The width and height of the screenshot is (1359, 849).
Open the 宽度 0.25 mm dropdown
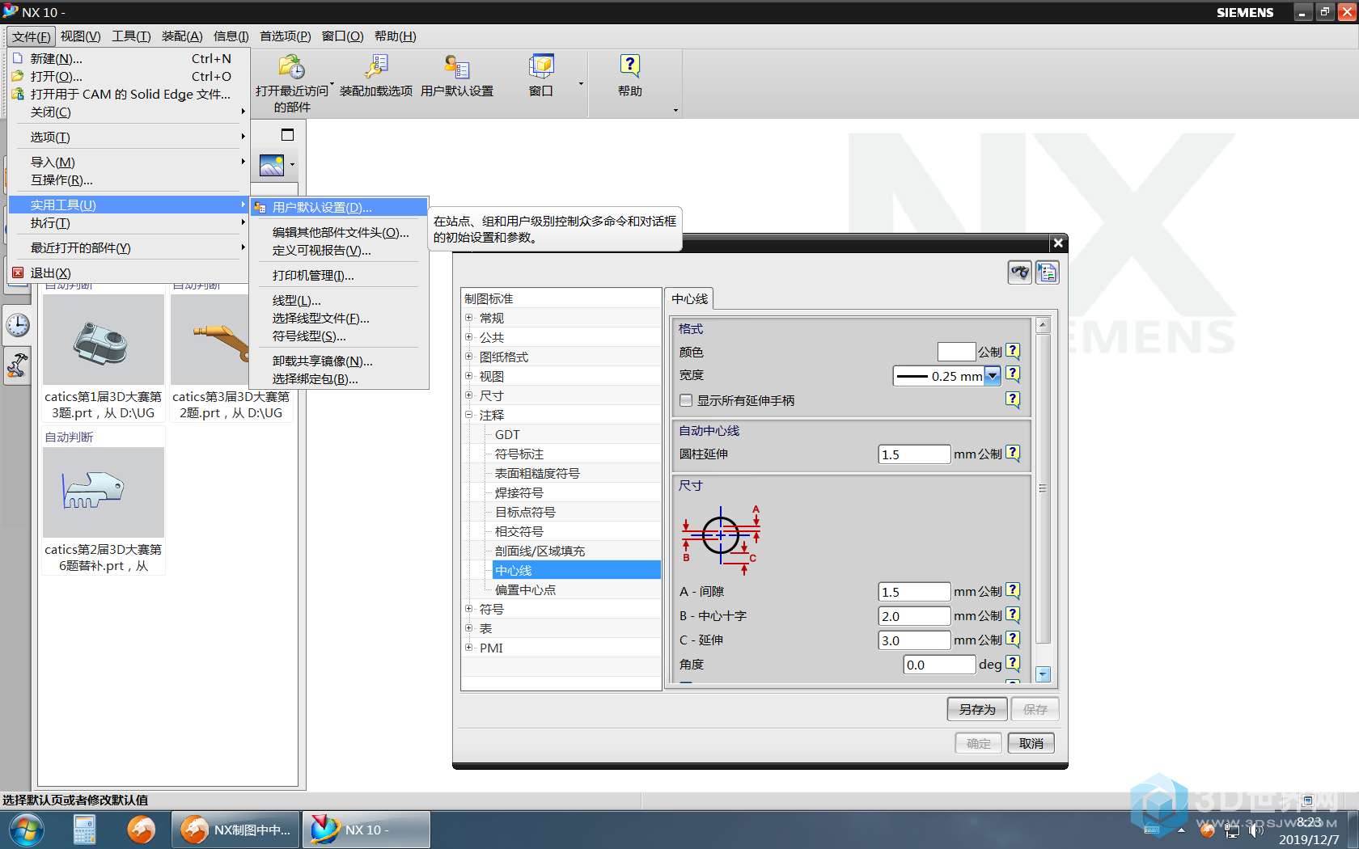993,375
